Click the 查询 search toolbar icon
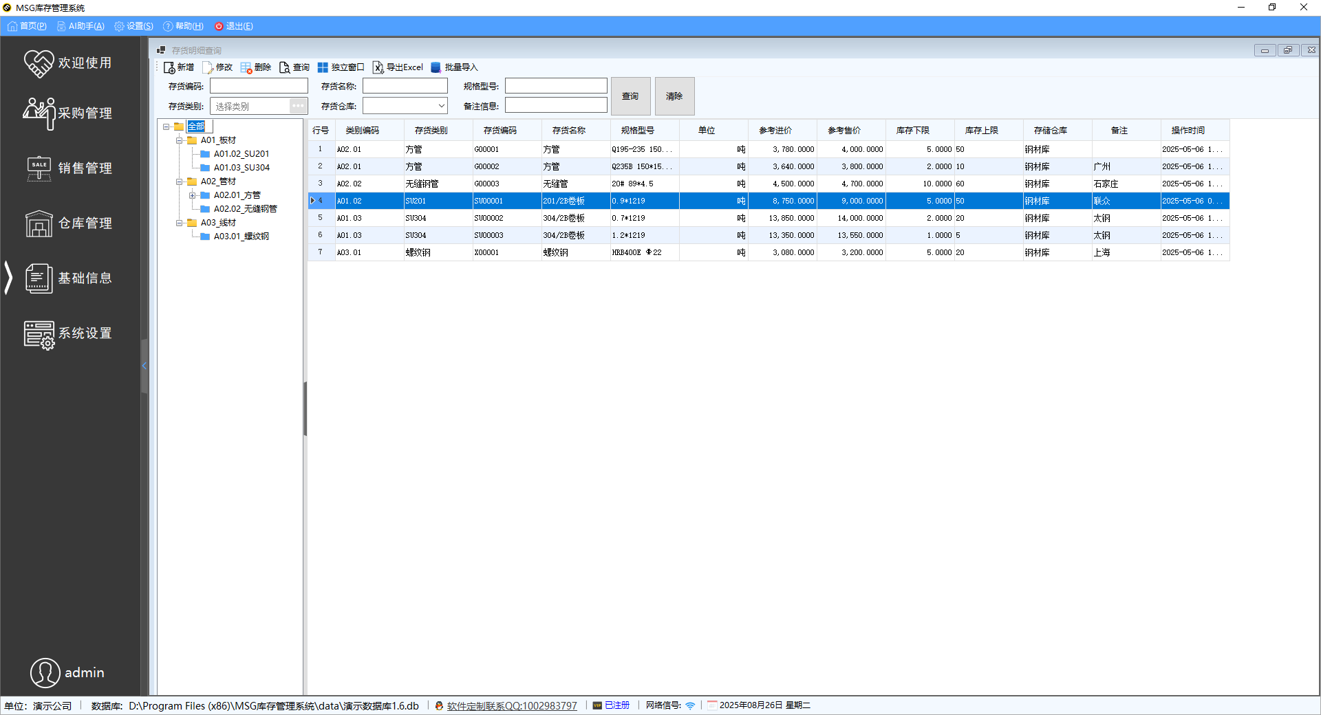This screenshot has height=715, width=1321. tap(285, 67)
